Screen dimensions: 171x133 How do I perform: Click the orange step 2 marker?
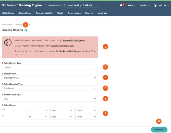(105, 47)
